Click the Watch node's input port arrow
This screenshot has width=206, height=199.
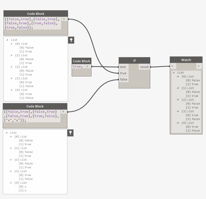click(x=173, y=66)
